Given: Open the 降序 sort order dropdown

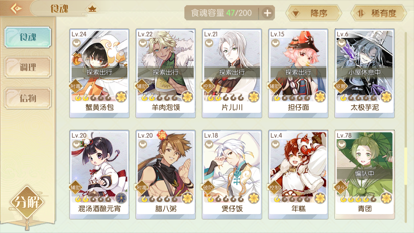Looking at the screenshot, I should coord(314,13).
